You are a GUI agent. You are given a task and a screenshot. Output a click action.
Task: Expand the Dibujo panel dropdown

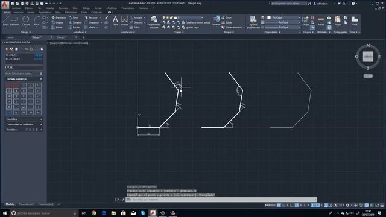25,32
